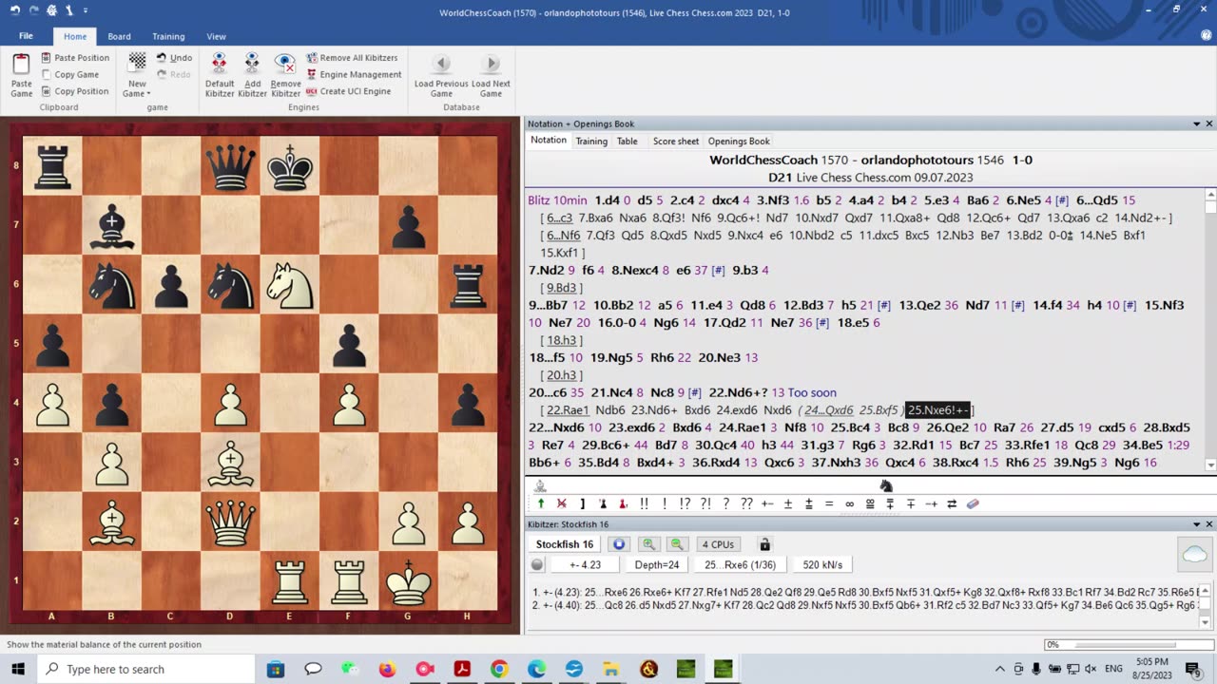Close the Kibitzer pane with its X
The image size is (1217, 684).
tap(1209, 524)
